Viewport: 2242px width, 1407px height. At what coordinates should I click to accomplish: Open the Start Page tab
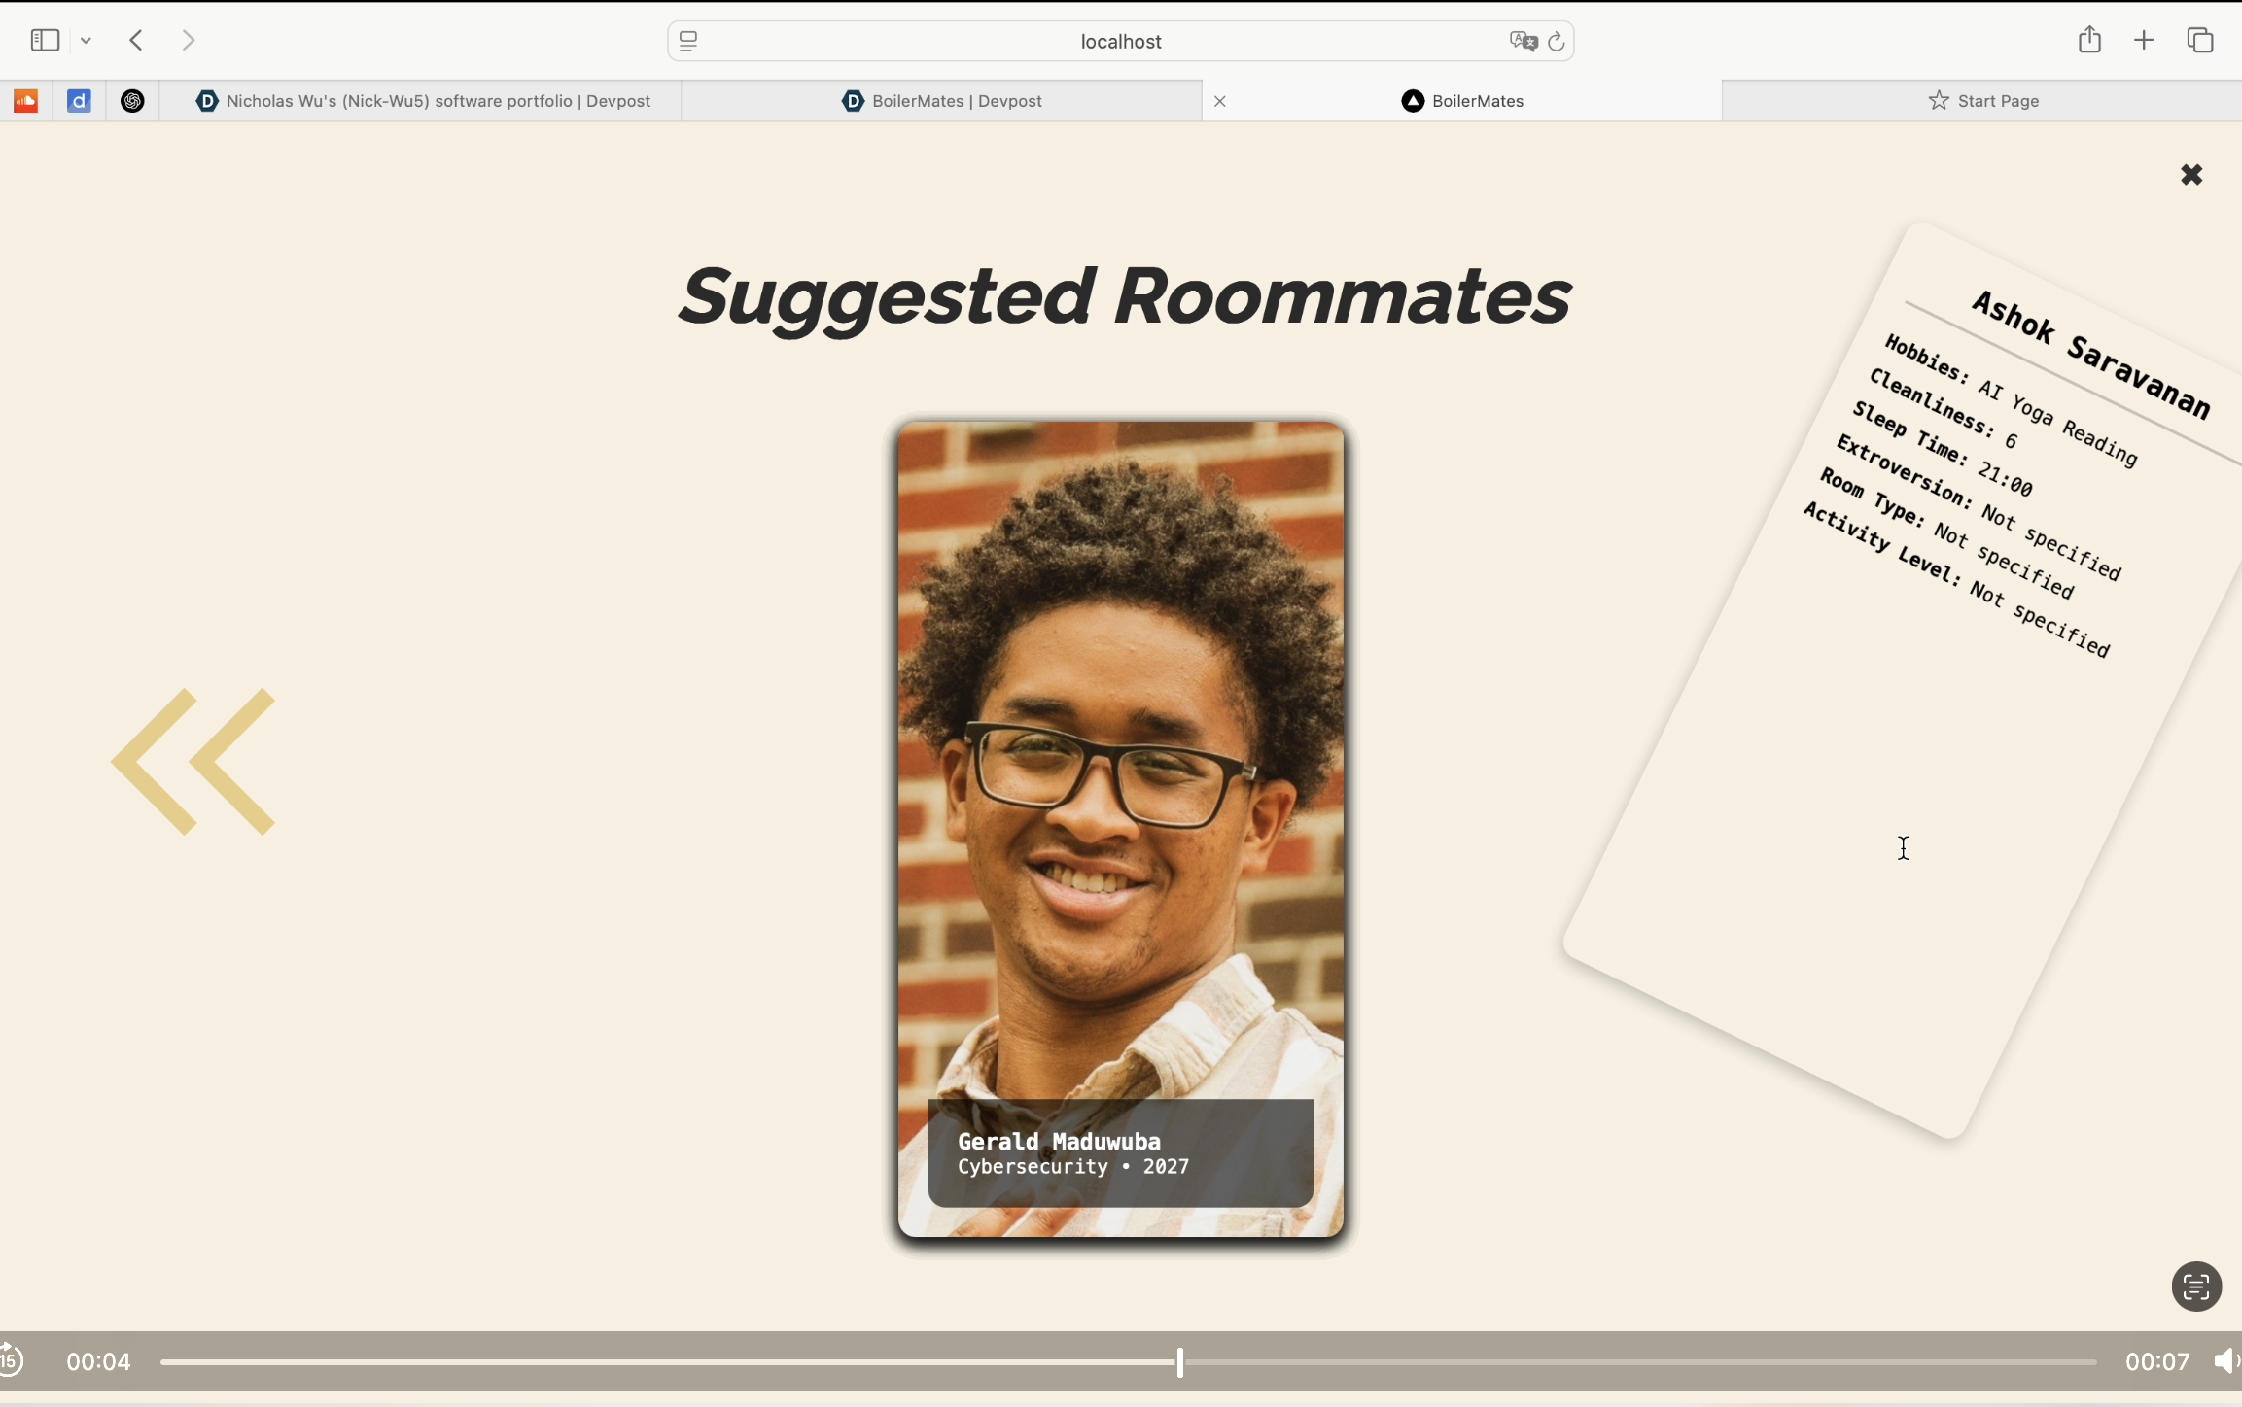coord(1983,101)
